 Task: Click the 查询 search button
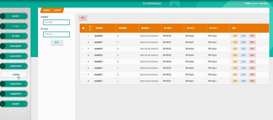click(57, 42)
